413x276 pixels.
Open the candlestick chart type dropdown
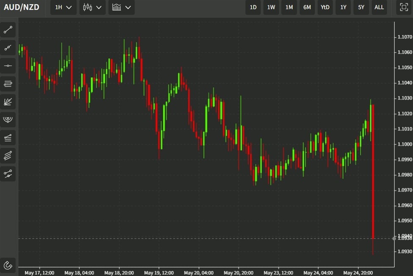click(92, 7)
